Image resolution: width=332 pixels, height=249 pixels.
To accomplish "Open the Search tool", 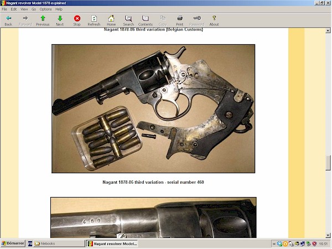I will [128, 20].
